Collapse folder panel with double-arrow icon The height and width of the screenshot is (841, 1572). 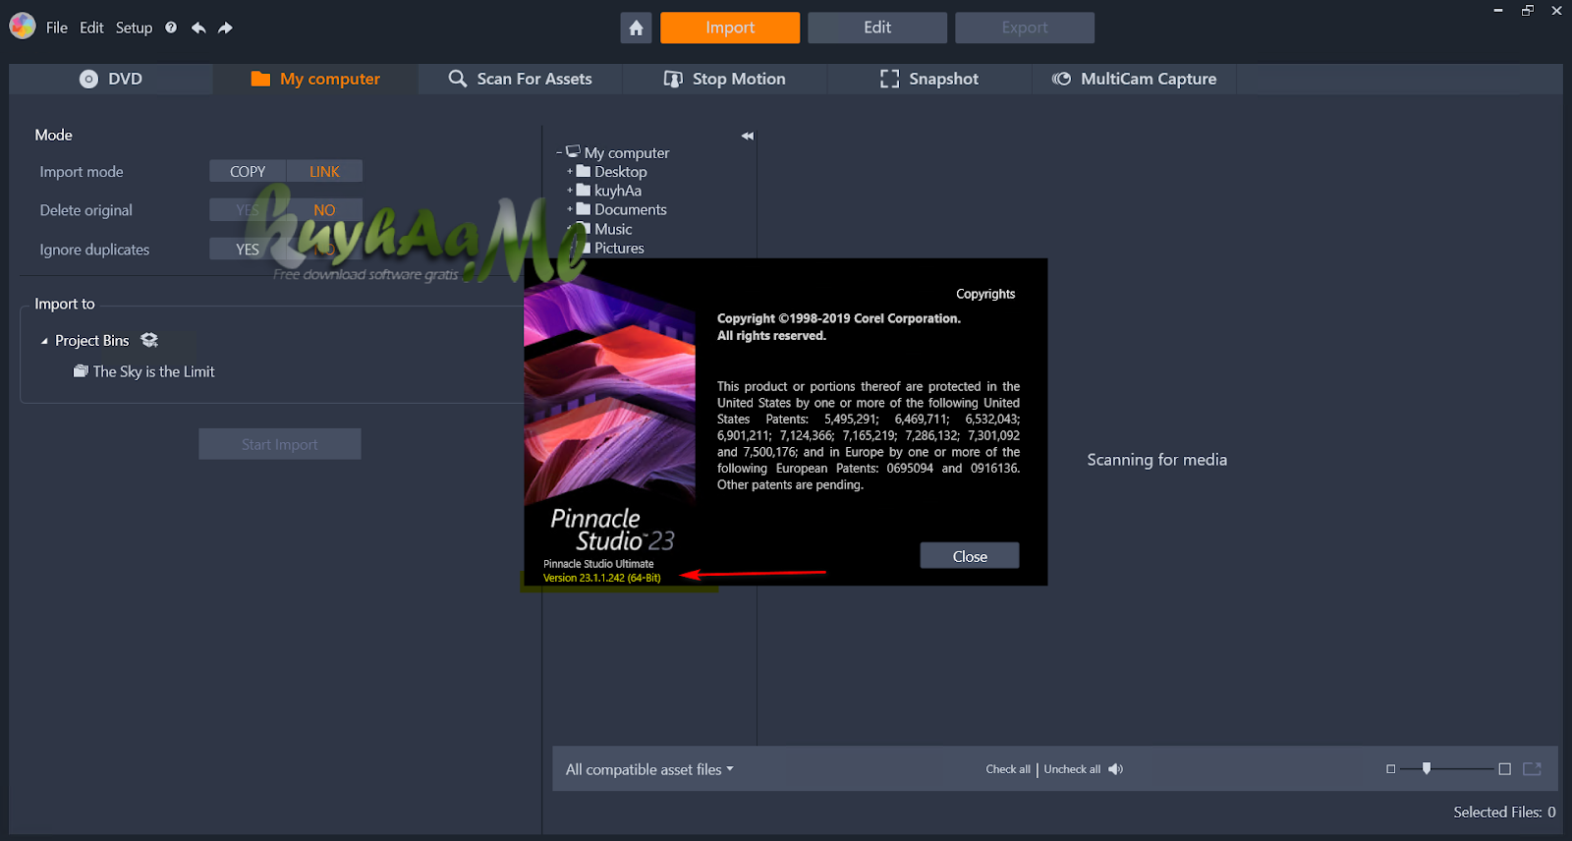click(x=748, y=136)
